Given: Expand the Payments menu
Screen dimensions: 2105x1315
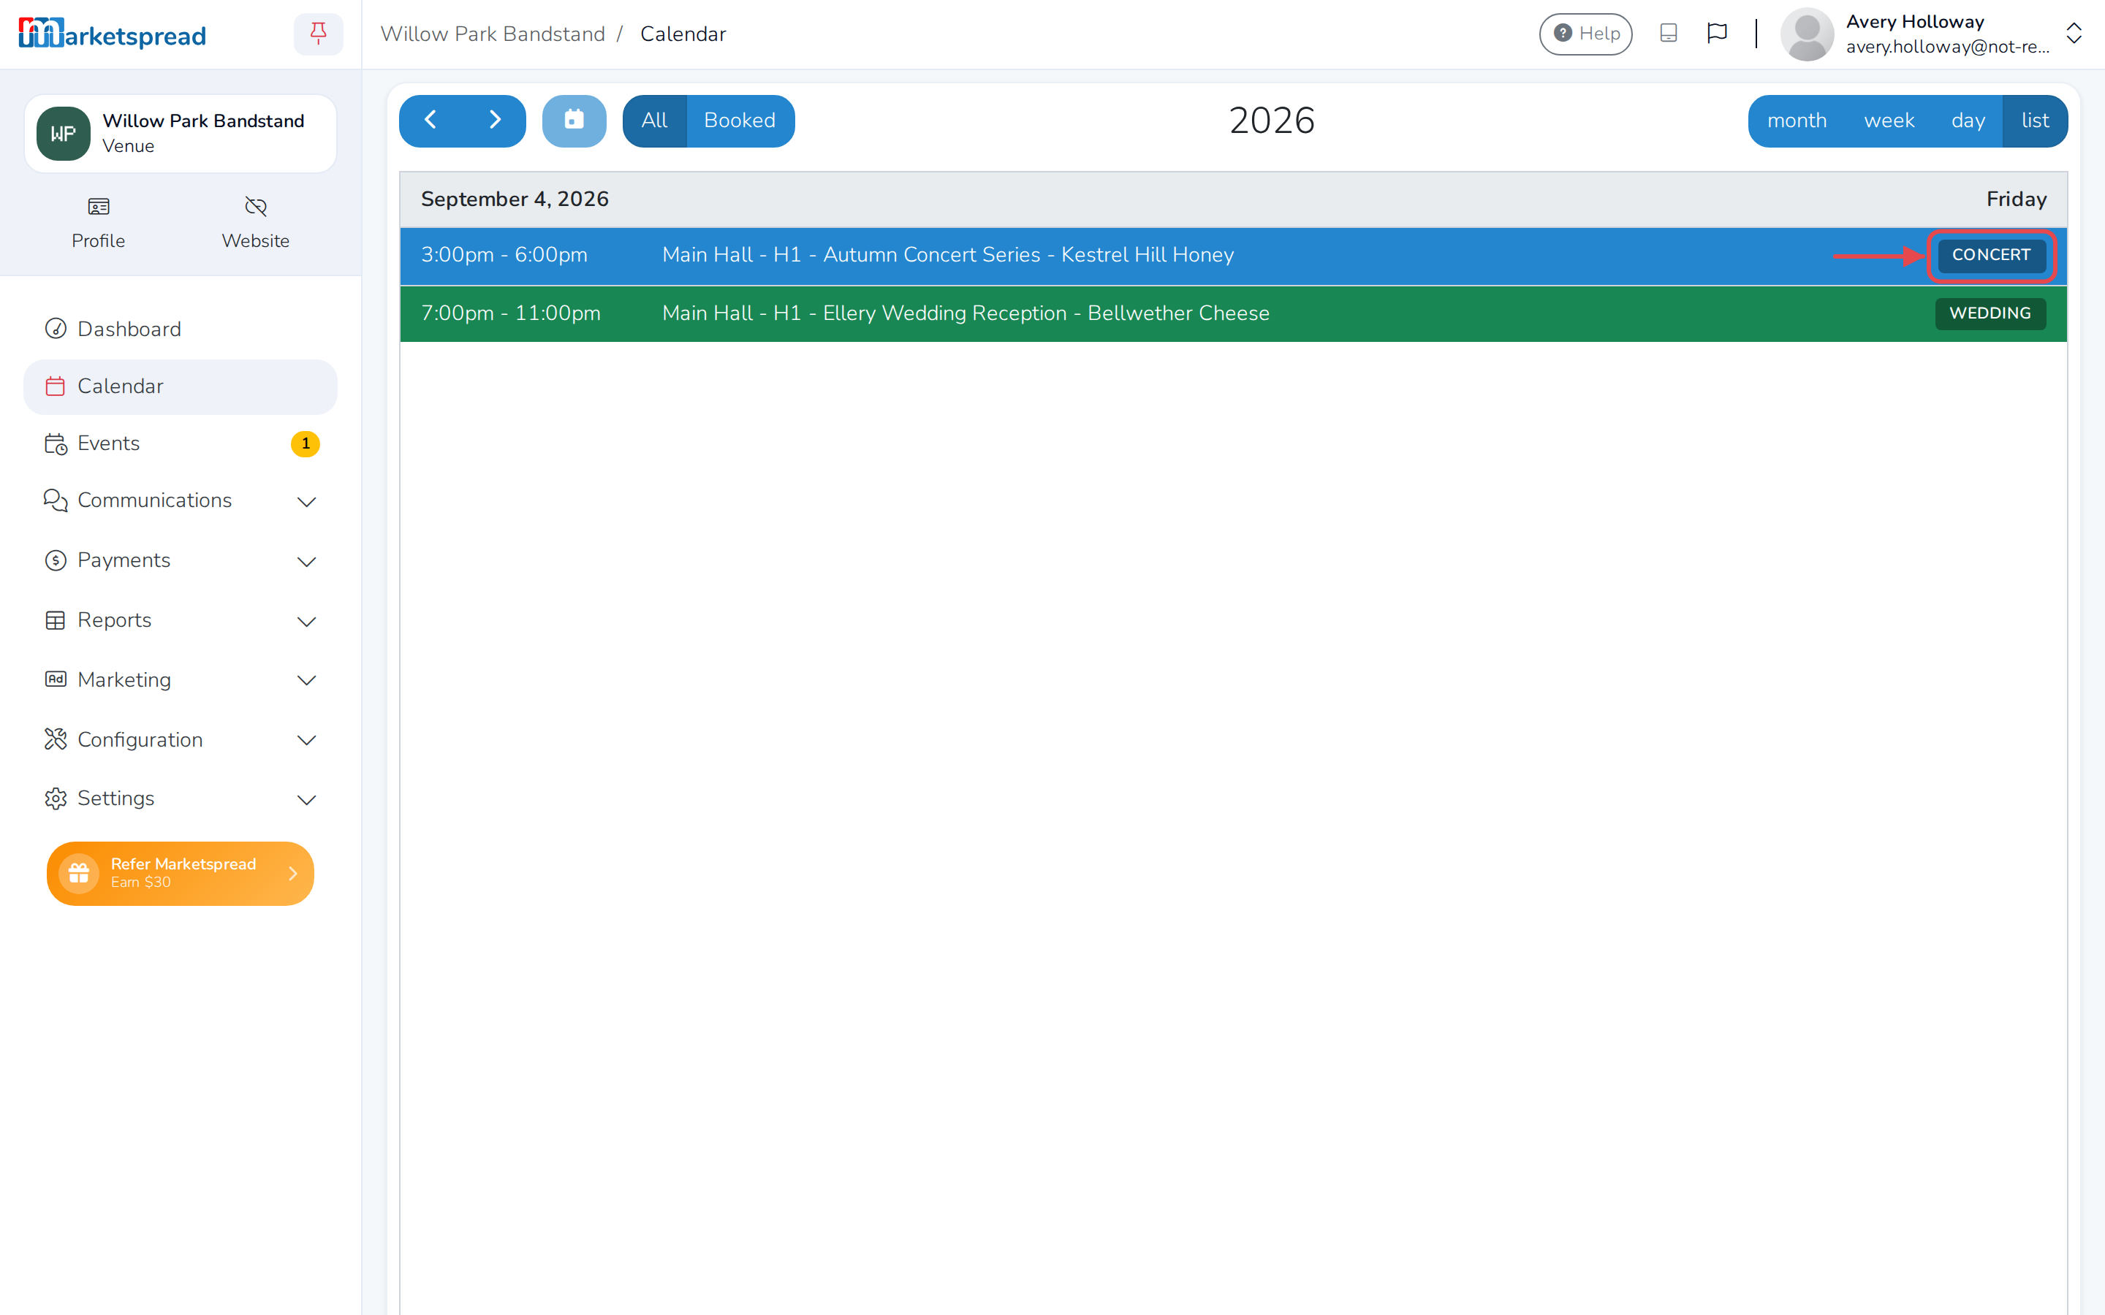Looking at the screenshot, I should [x=180, y=561].
